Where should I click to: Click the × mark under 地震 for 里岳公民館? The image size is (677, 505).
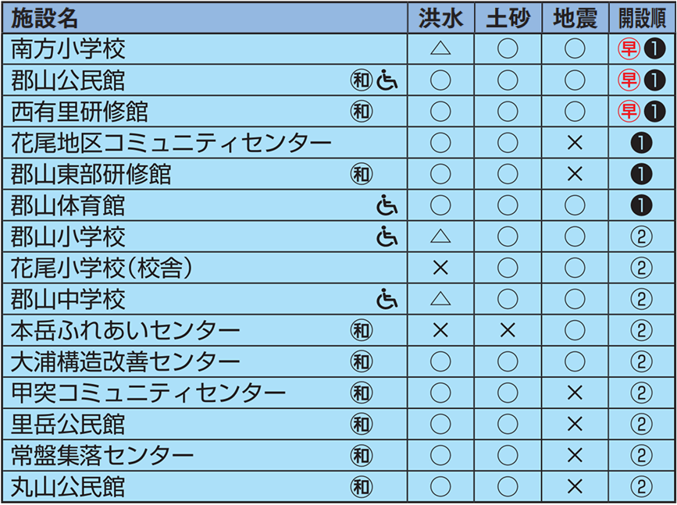pos(575,425)
